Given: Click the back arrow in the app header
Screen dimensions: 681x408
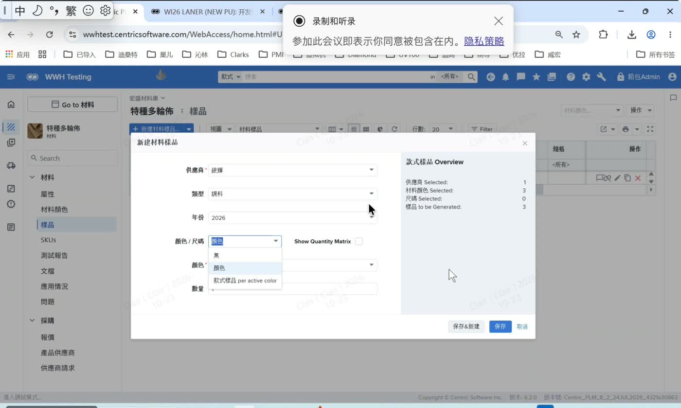Looking at the screenshot, I should point(491,77).
